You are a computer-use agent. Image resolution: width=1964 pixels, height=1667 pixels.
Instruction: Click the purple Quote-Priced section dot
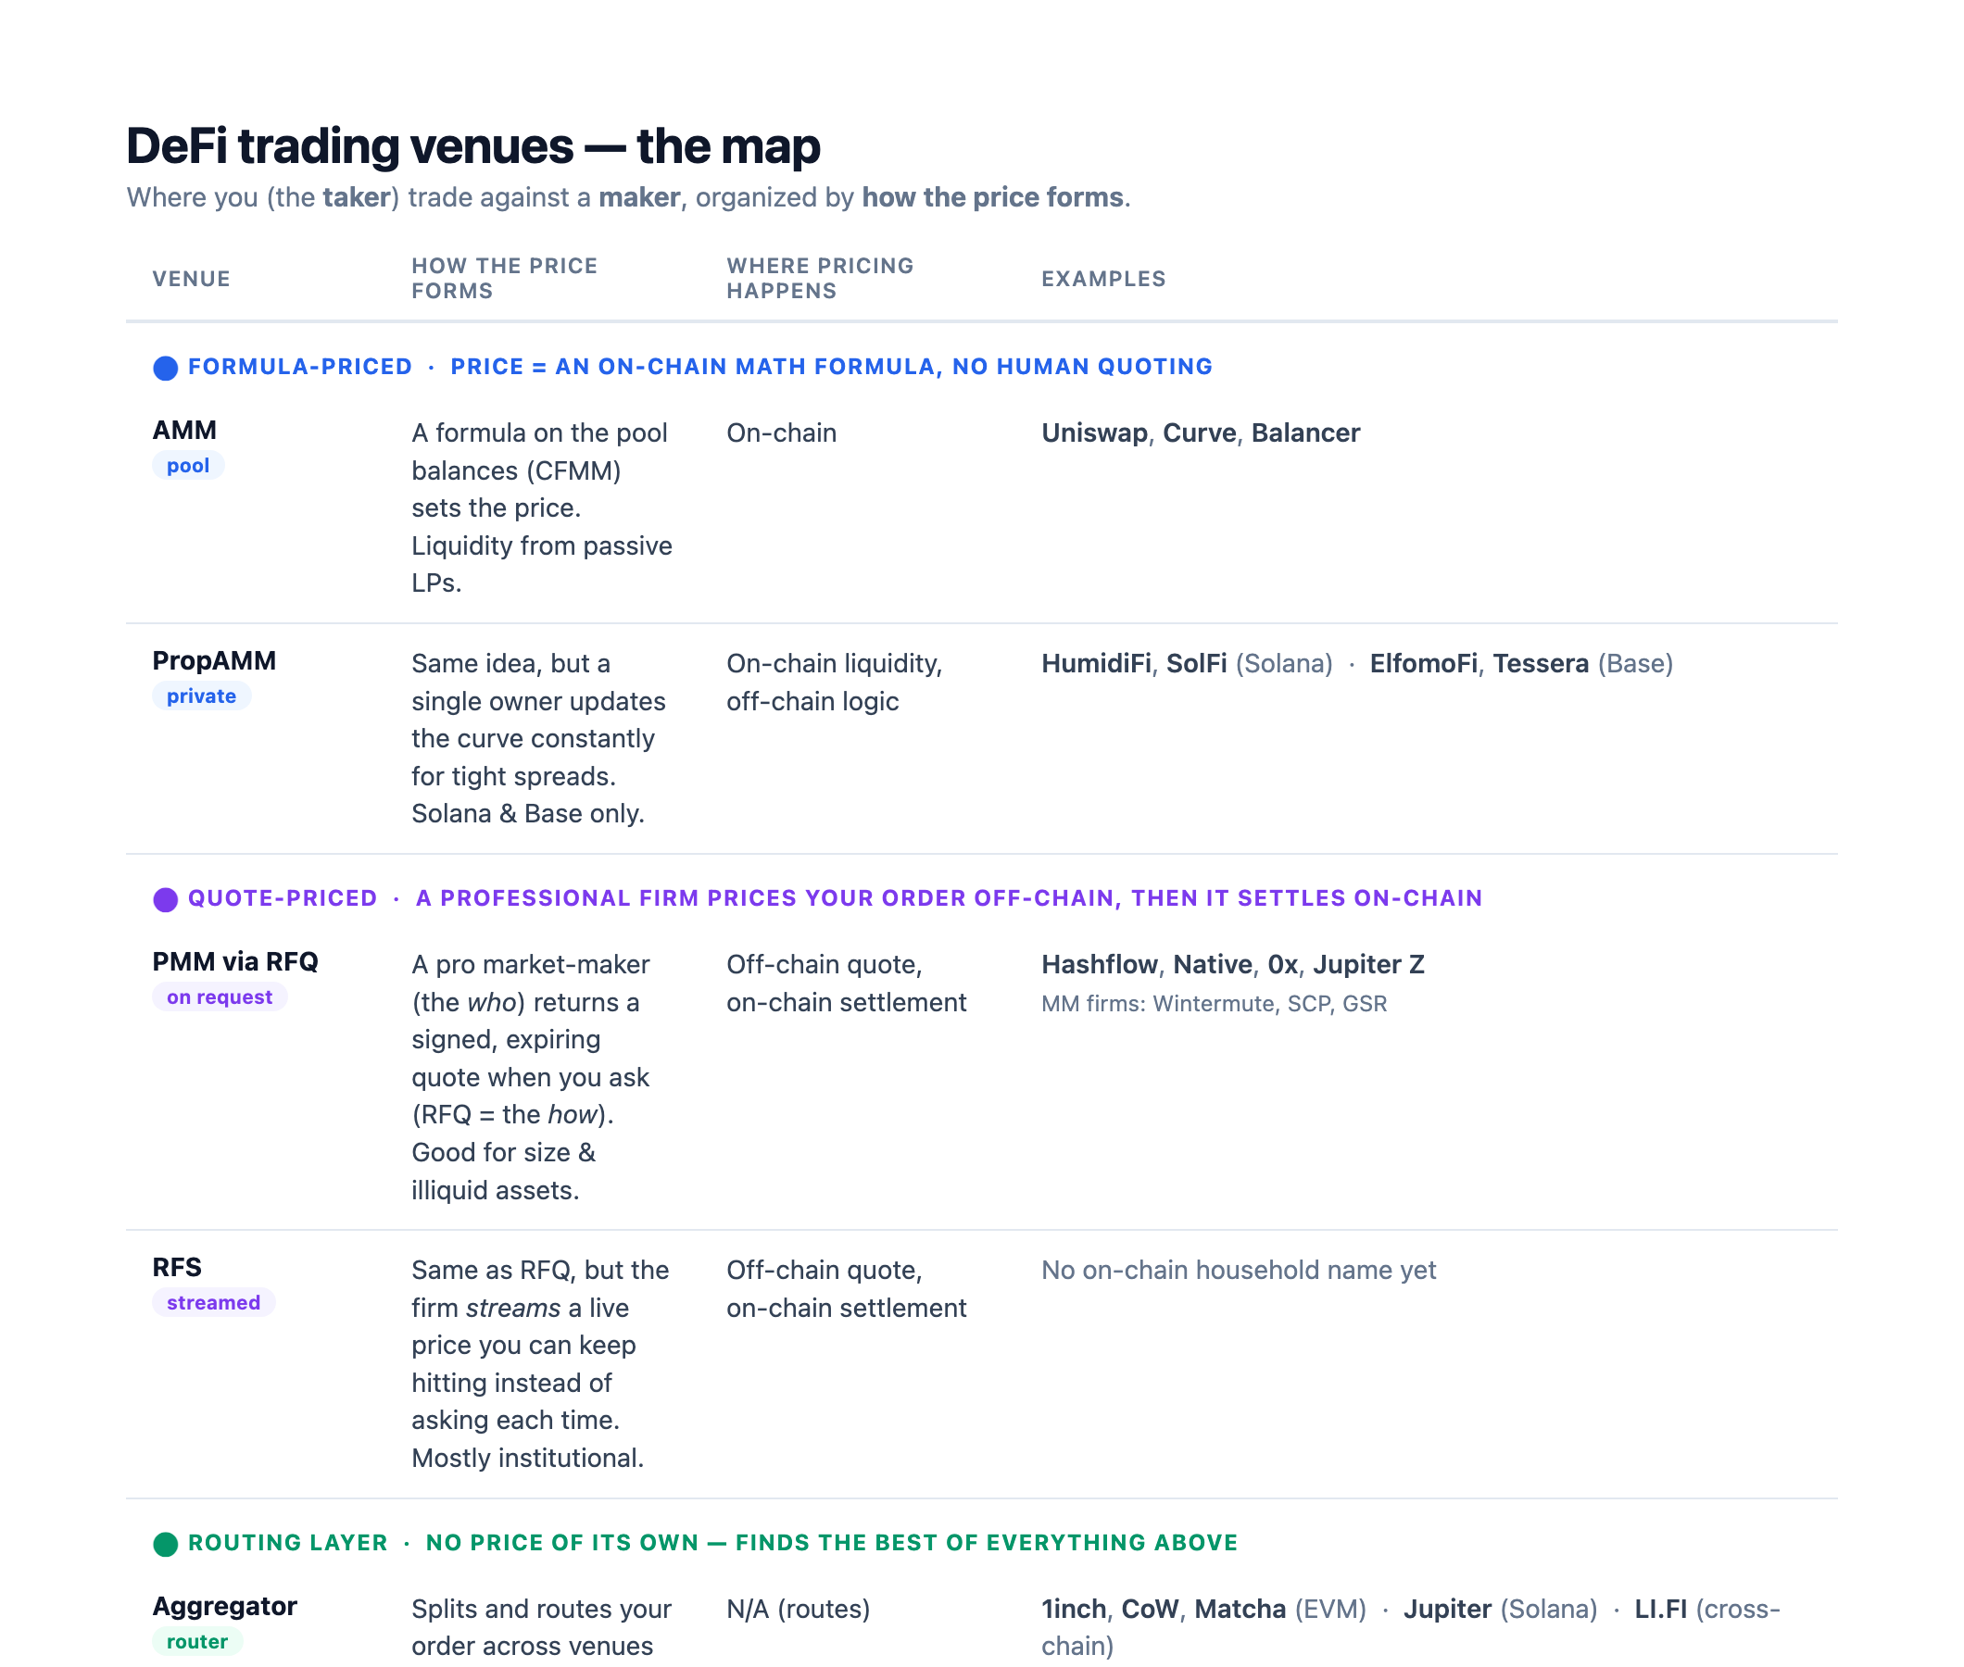pos(166,898)
